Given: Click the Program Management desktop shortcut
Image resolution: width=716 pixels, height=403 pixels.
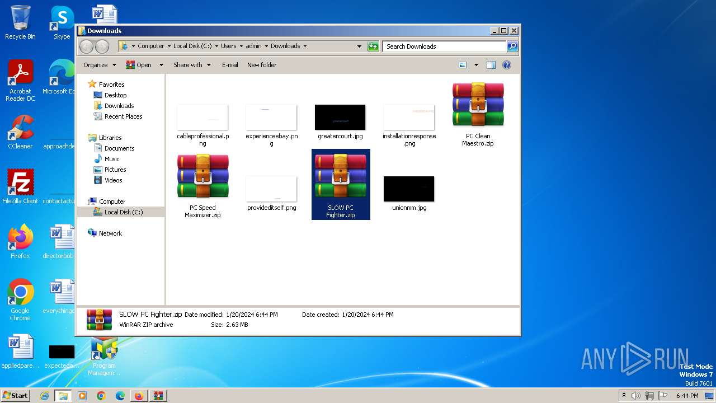Looking at the screenshot, I should pos(104,358).
